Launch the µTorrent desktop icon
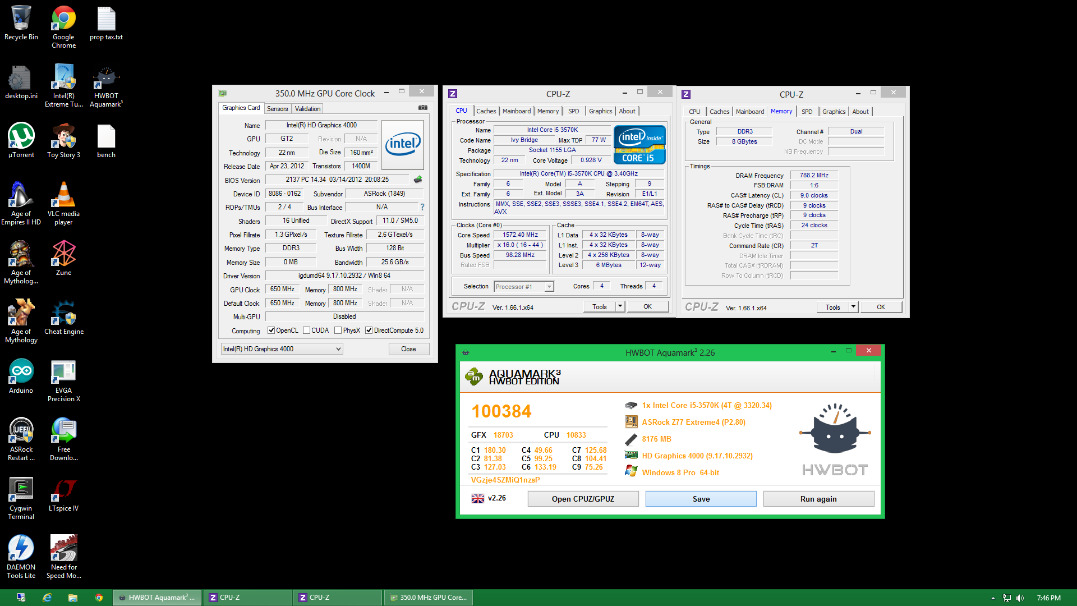 point(21,141)
